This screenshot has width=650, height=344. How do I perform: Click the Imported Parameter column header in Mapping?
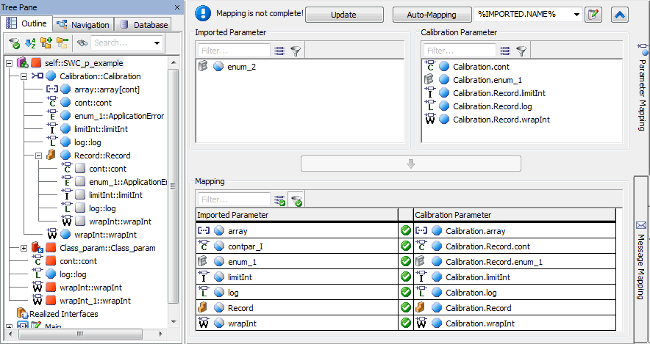[297, 215]
